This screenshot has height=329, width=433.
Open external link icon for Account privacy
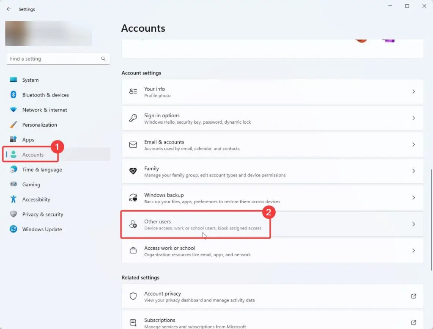click(x=414, y=296)
